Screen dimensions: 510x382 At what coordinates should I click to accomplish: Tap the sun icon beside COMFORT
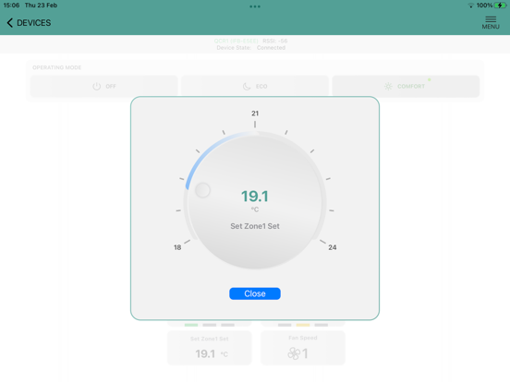coord(388,87)
